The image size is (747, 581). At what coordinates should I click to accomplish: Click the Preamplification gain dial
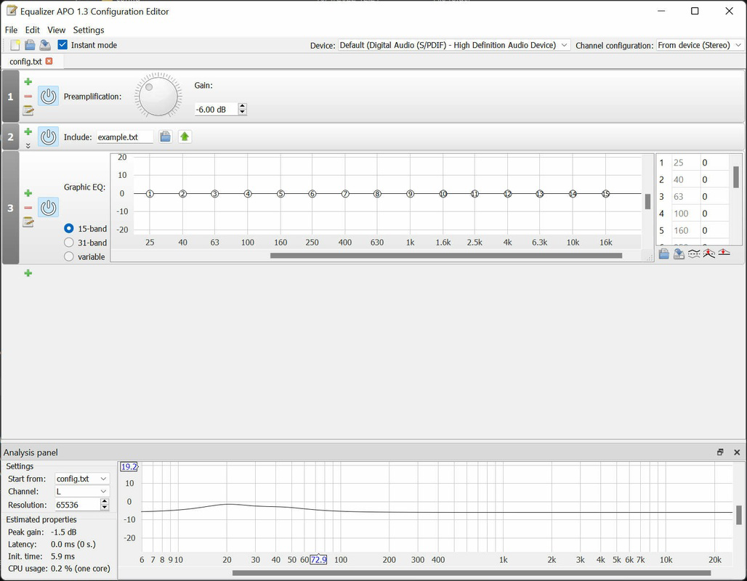pyautogui.click(x=158, y=96)
